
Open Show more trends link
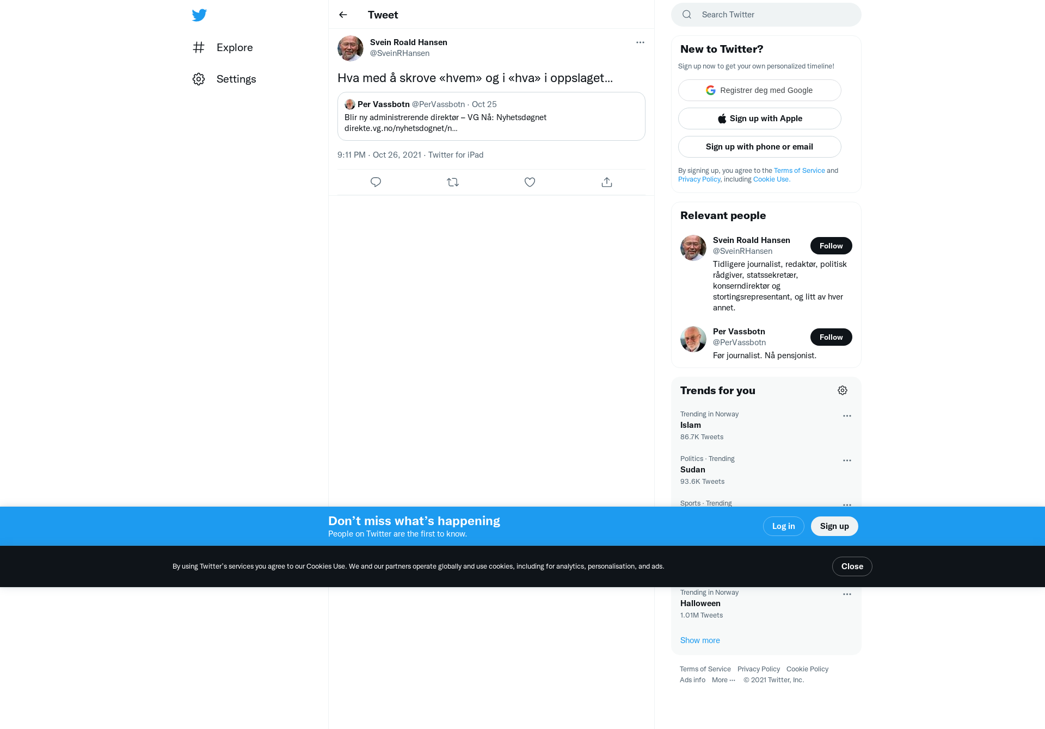pyautogui.click(x=700, y=640)
